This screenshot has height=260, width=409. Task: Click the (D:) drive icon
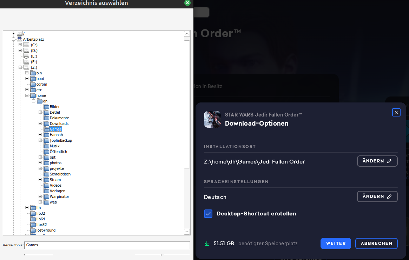26,50
